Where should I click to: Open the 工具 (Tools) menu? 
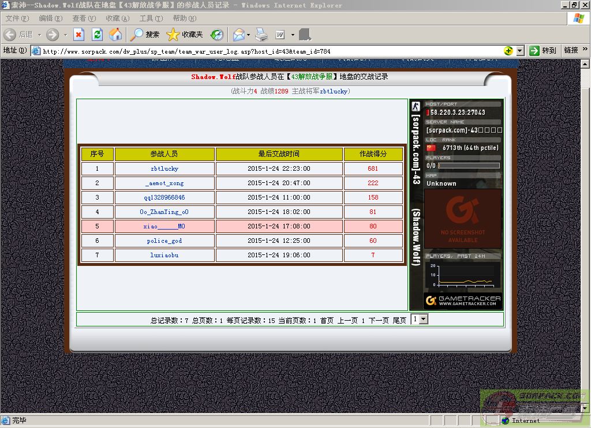coord(151,18)
